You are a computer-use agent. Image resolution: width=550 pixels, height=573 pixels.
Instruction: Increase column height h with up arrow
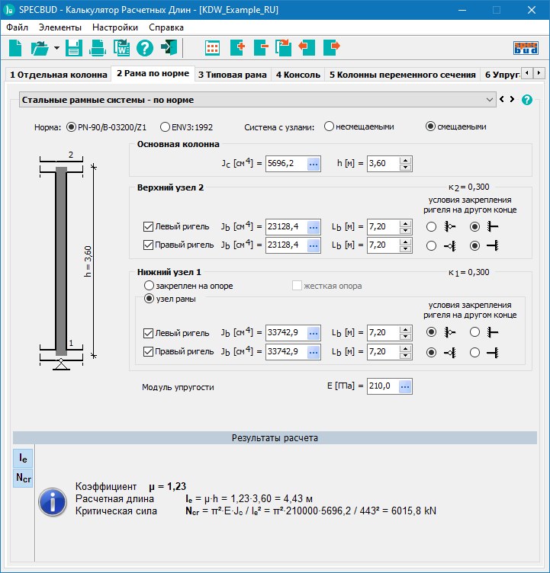[x=405, y=160]
